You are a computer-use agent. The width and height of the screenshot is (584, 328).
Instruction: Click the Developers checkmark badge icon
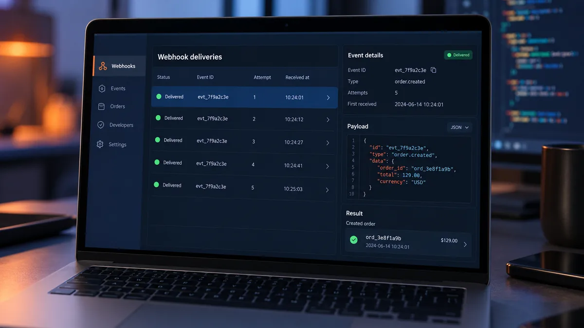point(101,125)
